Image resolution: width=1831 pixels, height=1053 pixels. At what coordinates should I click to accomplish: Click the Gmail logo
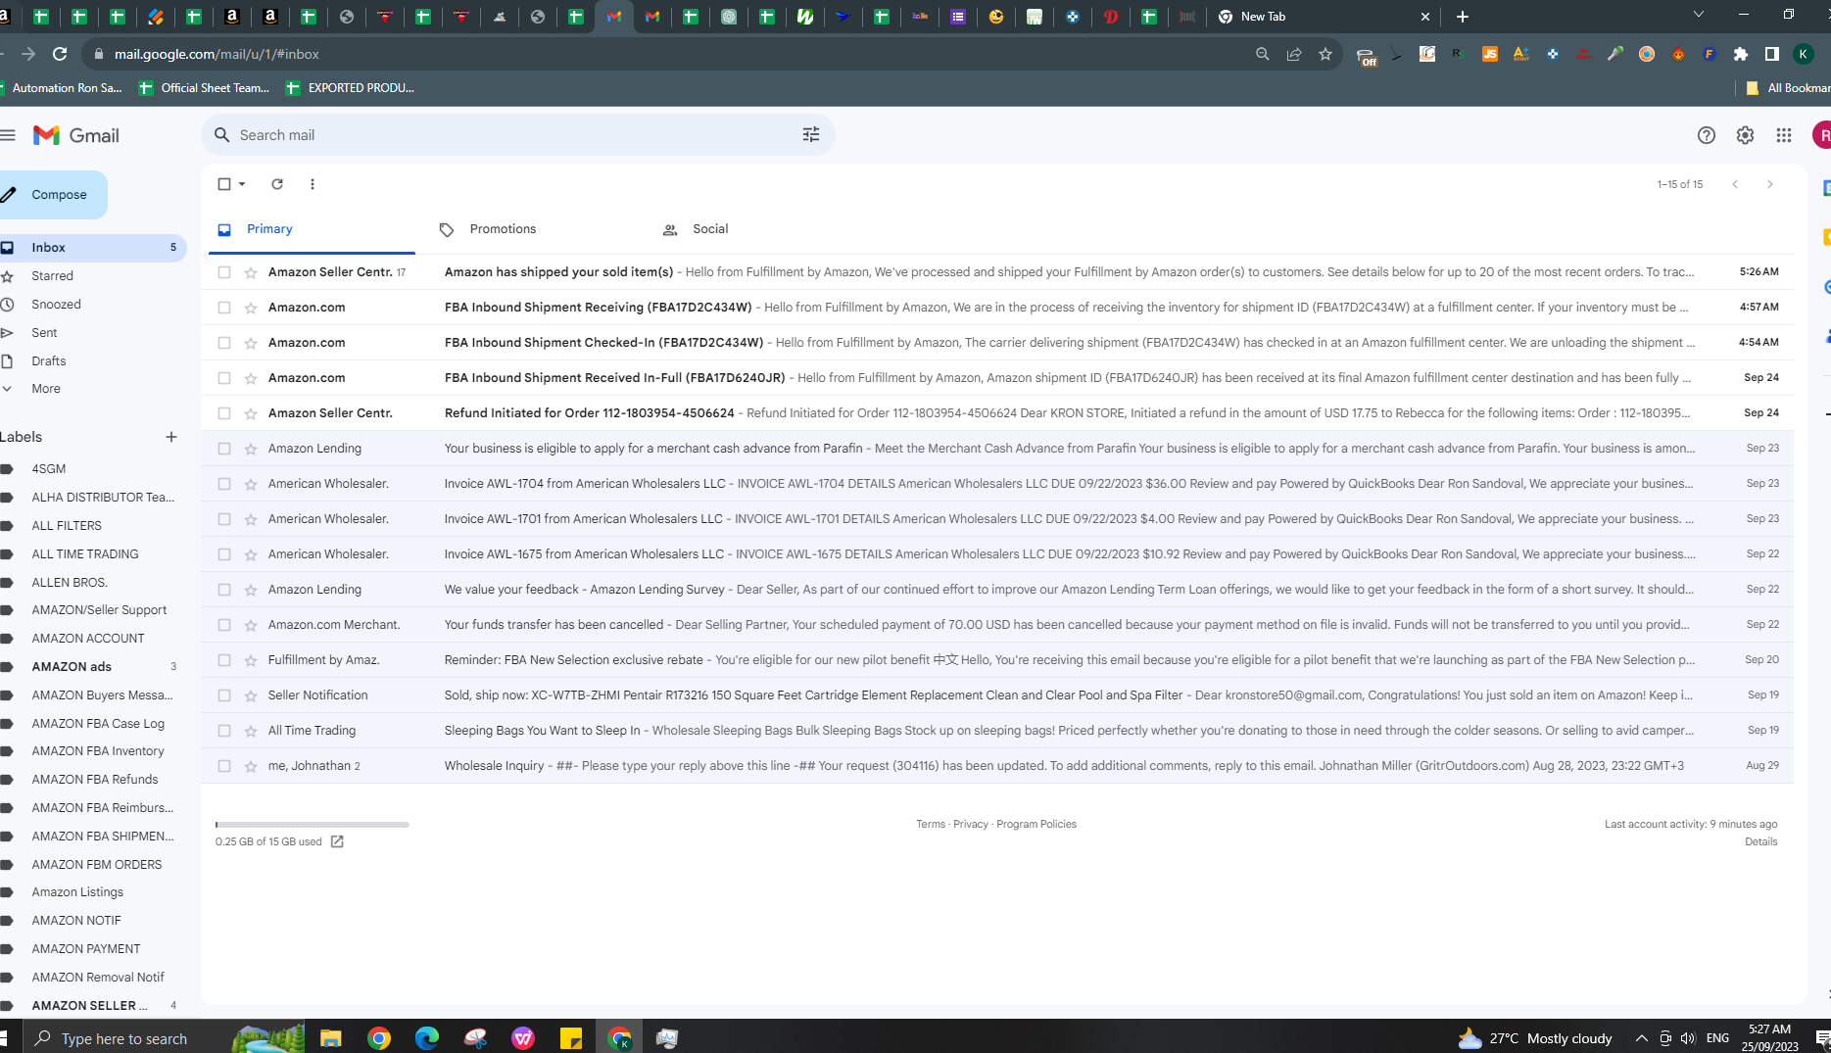(x=76, y=135)
